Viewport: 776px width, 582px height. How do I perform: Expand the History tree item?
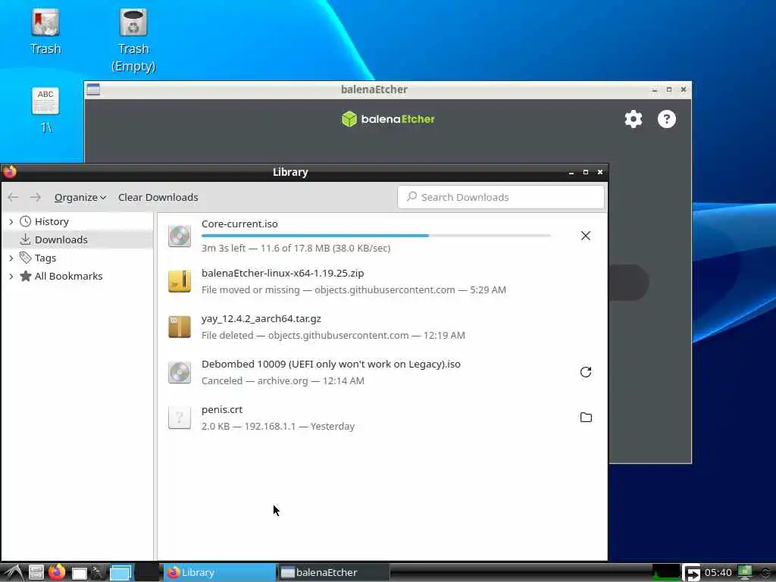coord(11,222)
